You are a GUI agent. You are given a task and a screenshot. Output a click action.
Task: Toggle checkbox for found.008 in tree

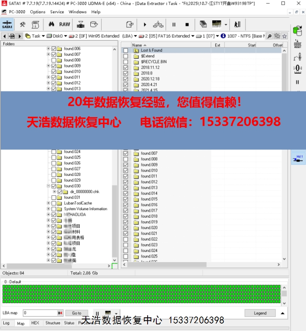tap(53, 60)
